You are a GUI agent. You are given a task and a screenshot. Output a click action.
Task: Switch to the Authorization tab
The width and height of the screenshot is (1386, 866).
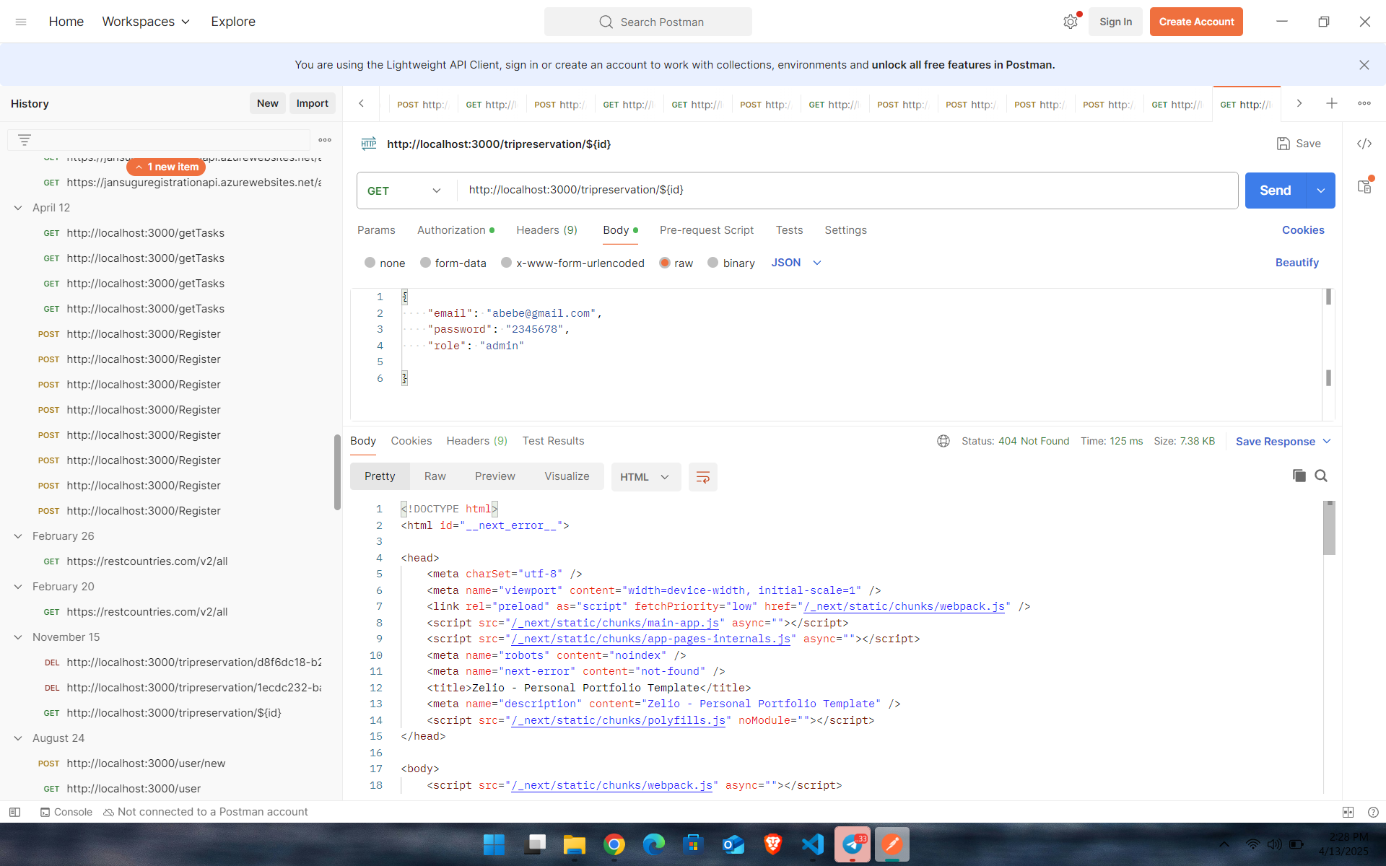456,230
